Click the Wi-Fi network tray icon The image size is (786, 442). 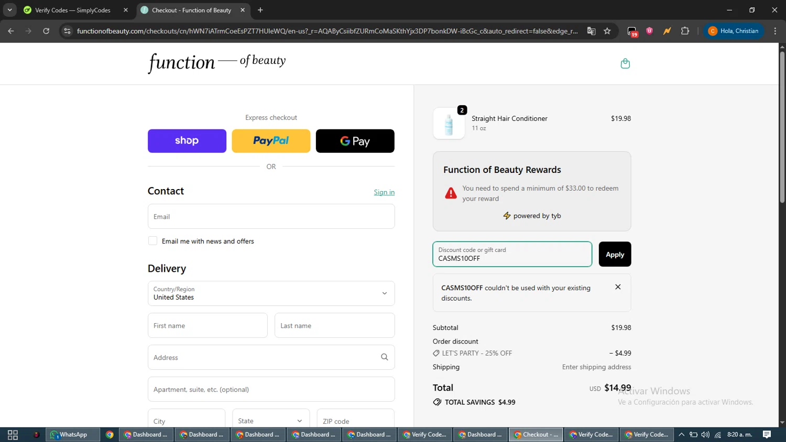pyautogui.click(x=718, y=435)
